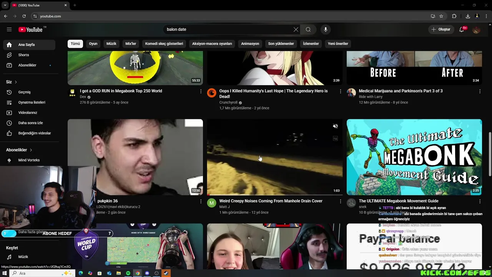Reload the page in the browser
Image resolution: width=492 pixels, height=277 pixels.
click(24, 16)
